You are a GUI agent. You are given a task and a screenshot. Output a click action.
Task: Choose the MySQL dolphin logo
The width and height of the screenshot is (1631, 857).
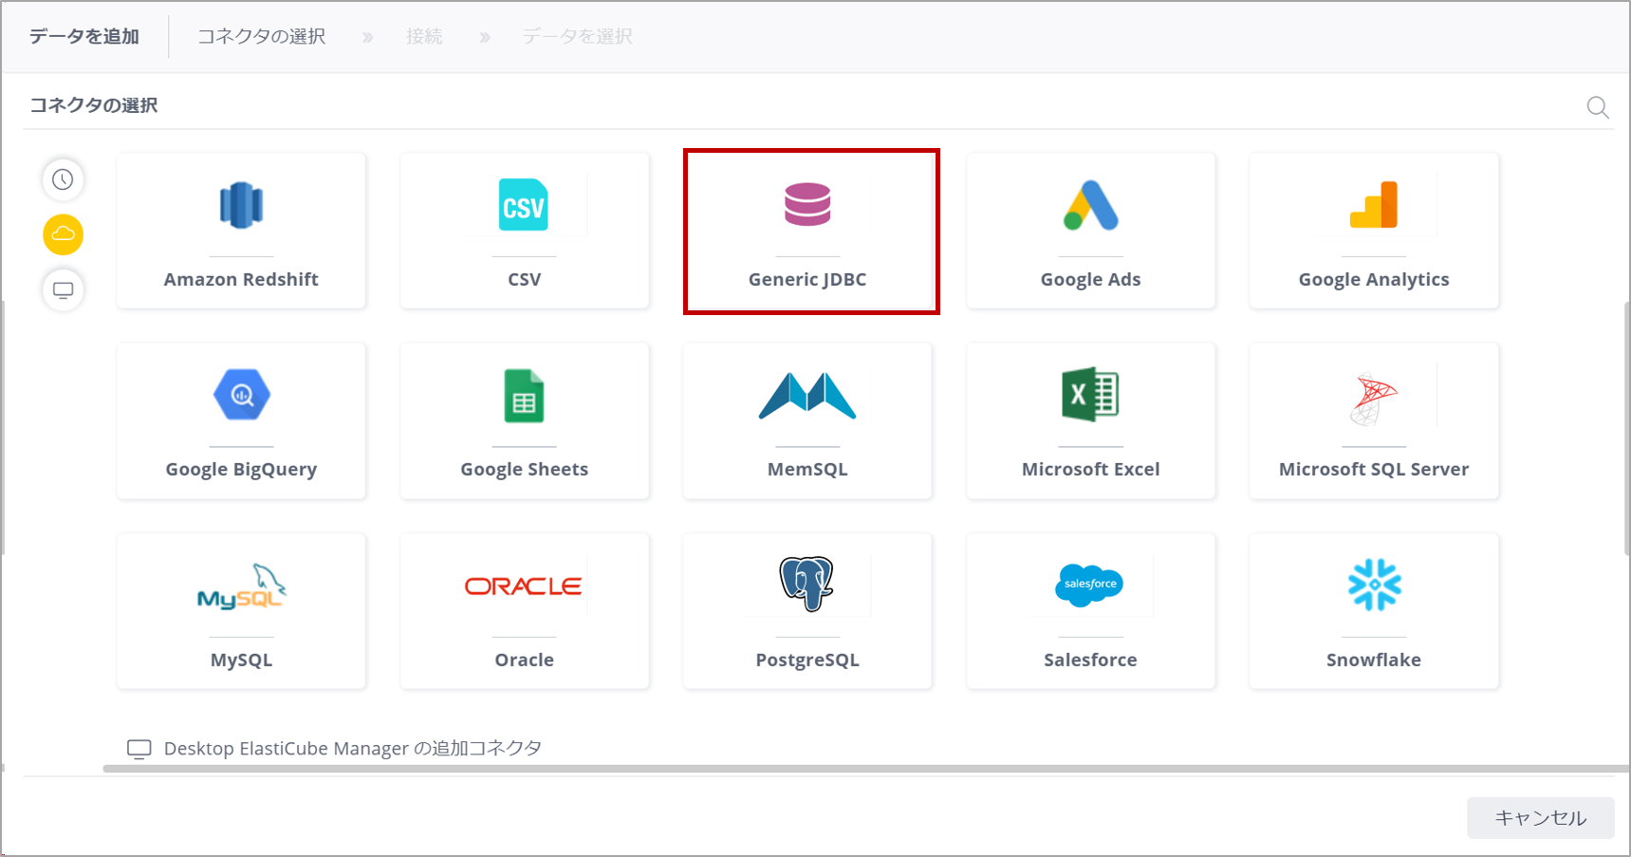click(241, 587)
